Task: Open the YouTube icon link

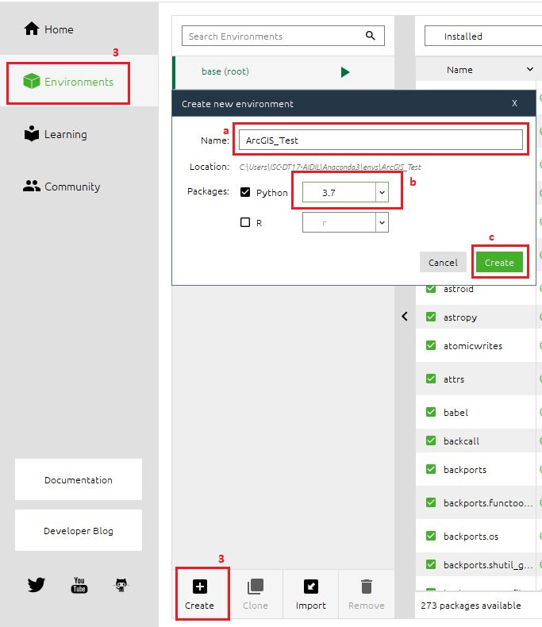Action: (x=79, y=585)
